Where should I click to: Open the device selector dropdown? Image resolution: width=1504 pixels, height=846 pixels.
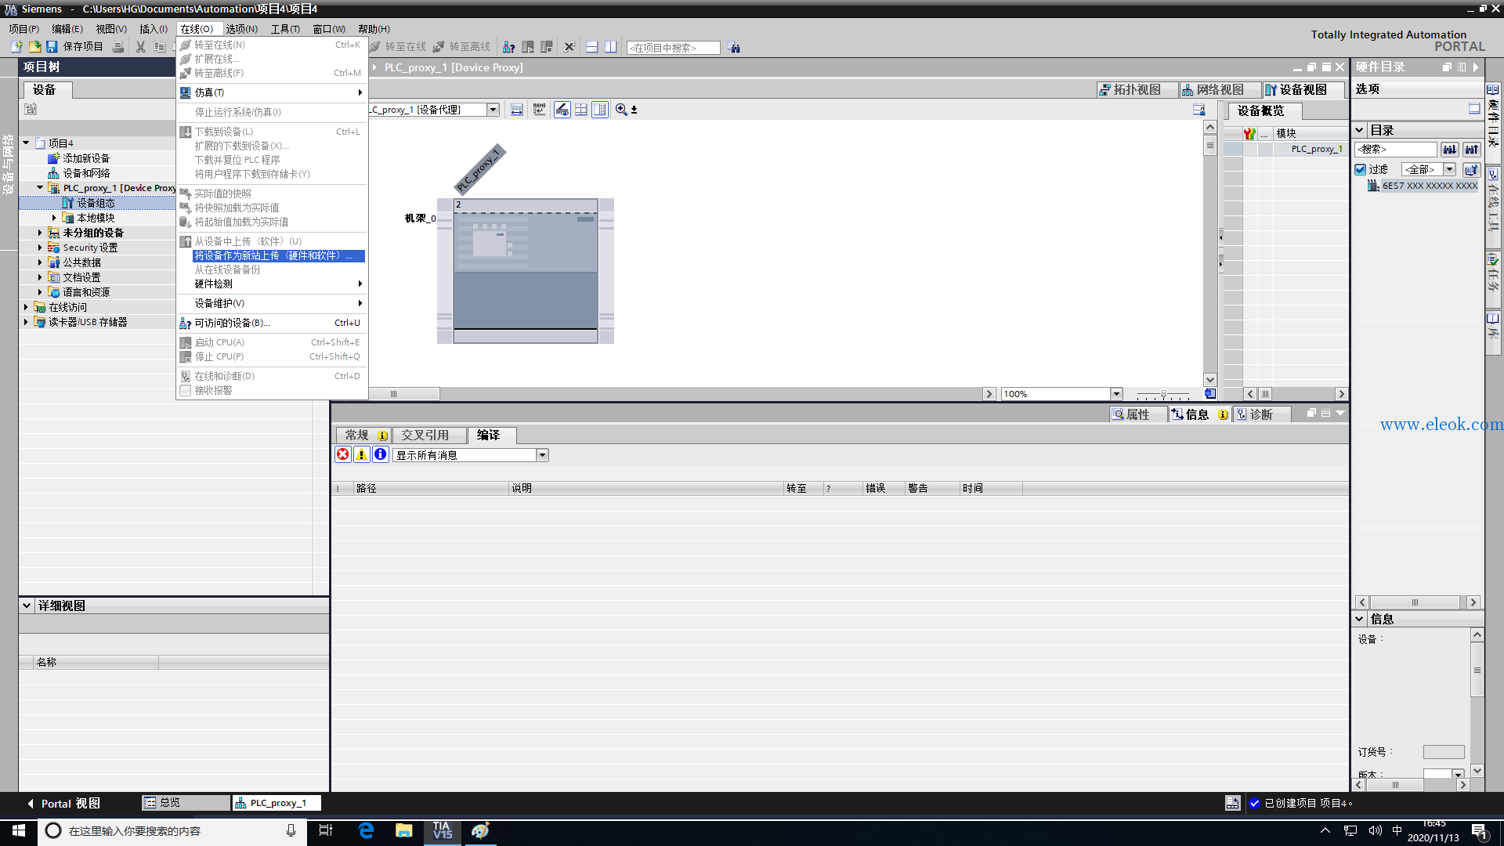tap(493, 110)
